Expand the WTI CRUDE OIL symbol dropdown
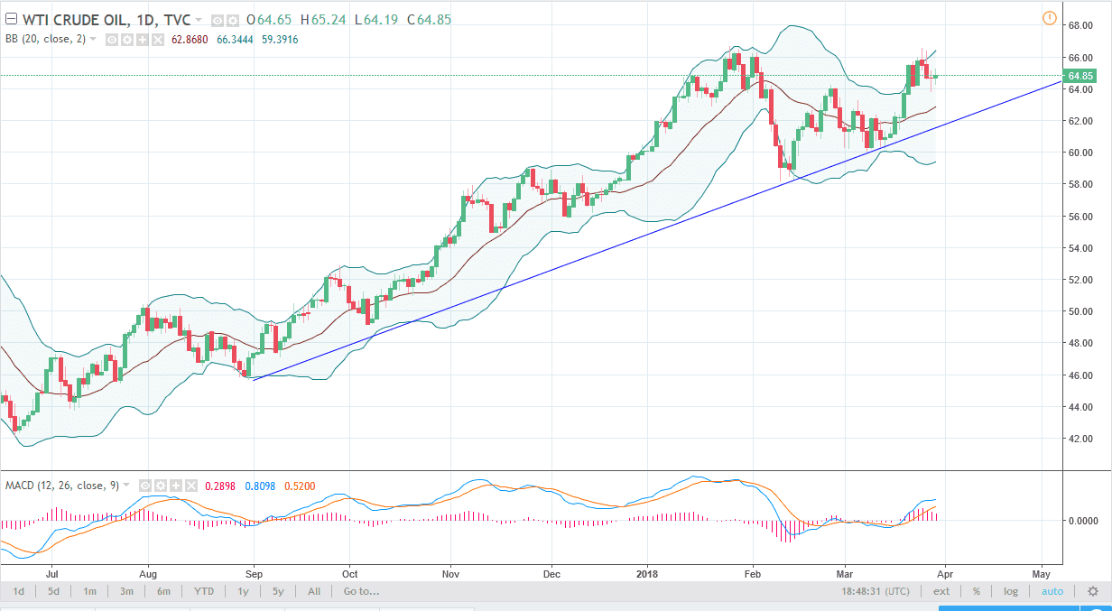This screenshot has width=1112, height=611. point(199,19)
